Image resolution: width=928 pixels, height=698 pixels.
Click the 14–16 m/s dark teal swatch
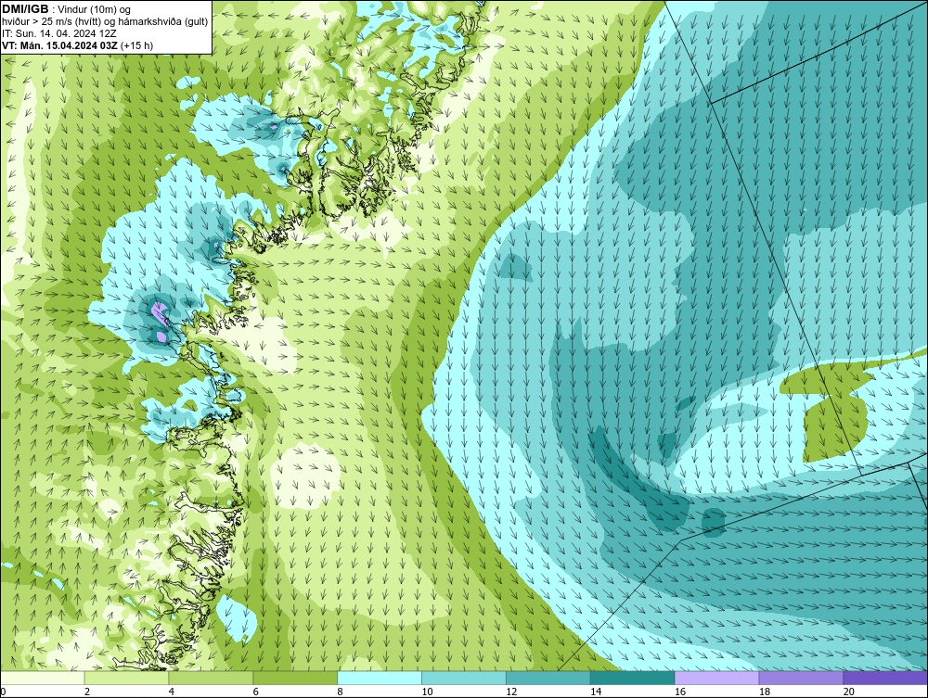[633, 678]
